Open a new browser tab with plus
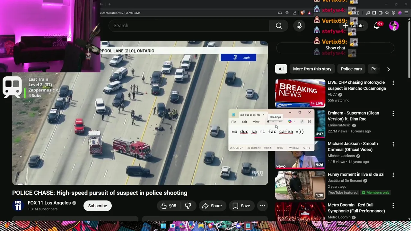The image size is (411, 231). point(109,4)
